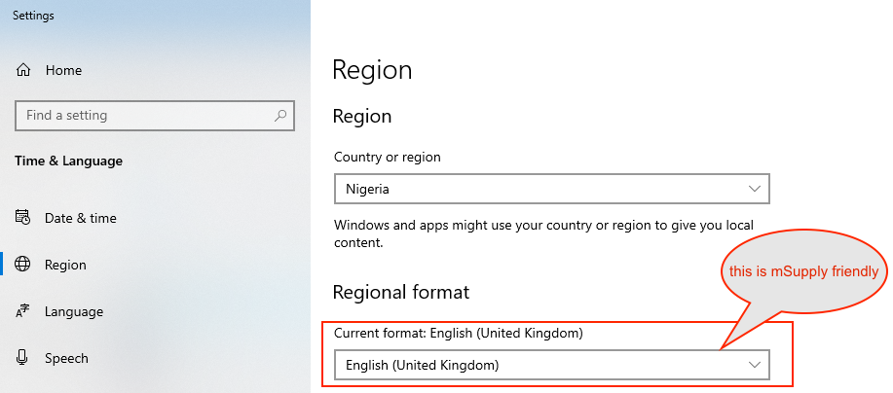Click the Speech microphone icon
893x393 pixels.
[x=23, y=358]
